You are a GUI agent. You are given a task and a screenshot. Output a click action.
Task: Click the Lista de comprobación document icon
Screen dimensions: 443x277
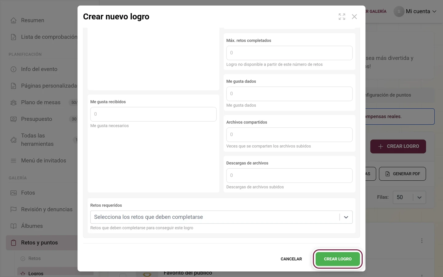click(14, 37)
